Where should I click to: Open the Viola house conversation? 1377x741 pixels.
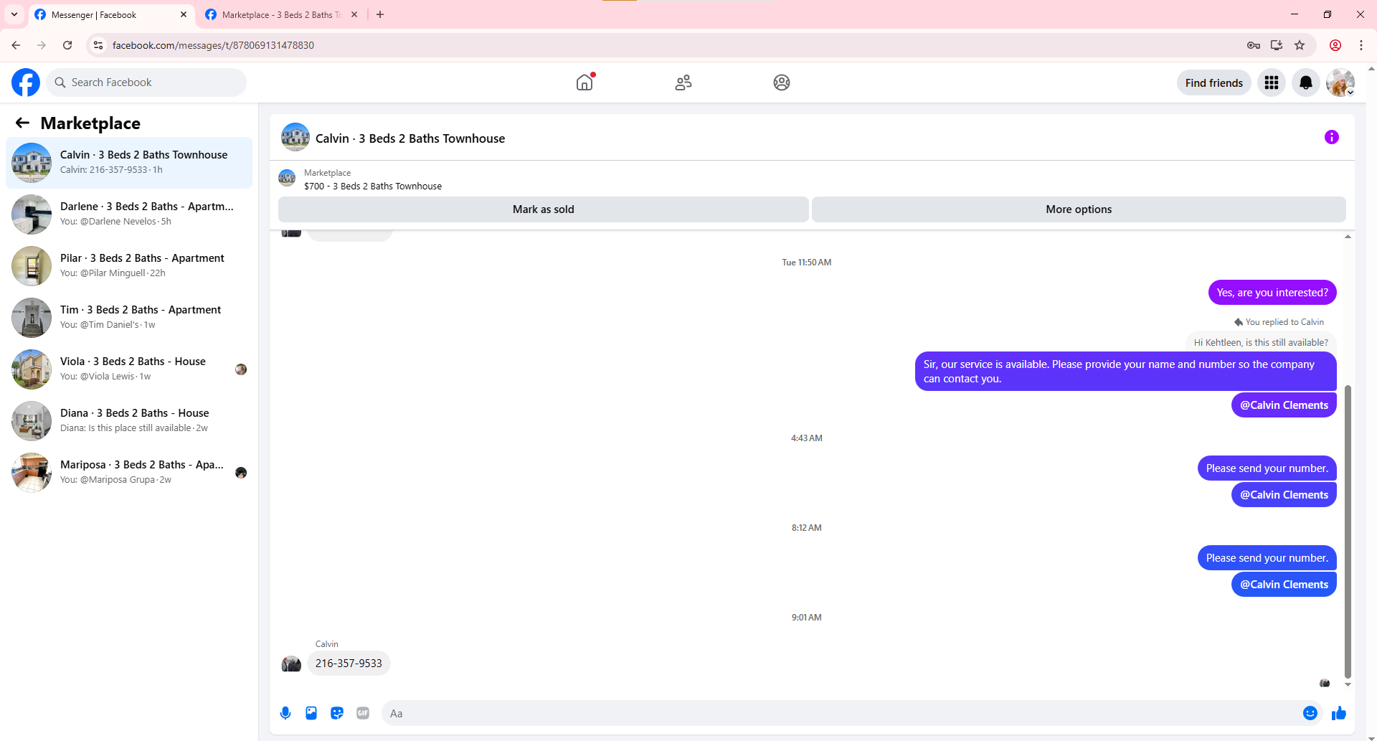coord(129,369)
